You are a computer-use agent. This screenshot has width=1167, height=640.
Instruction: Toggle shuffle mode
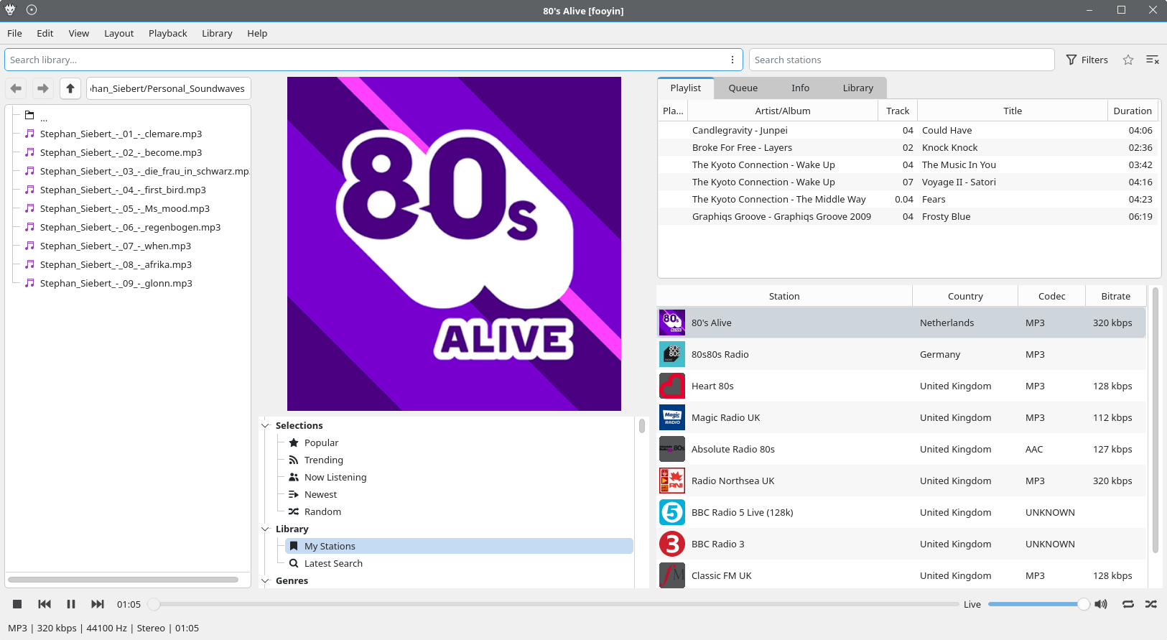click(1151, 604)
